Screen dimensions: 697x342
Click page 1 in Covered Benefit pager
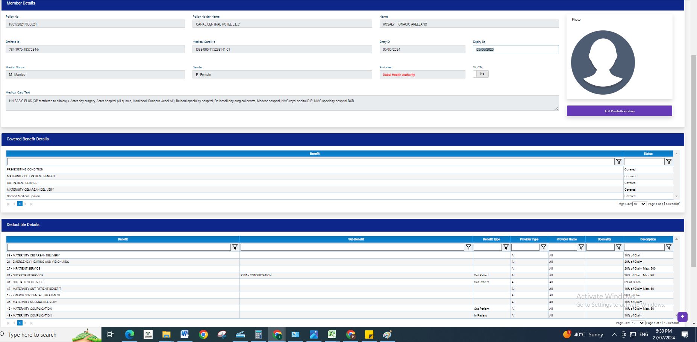(x=20, y=204)
